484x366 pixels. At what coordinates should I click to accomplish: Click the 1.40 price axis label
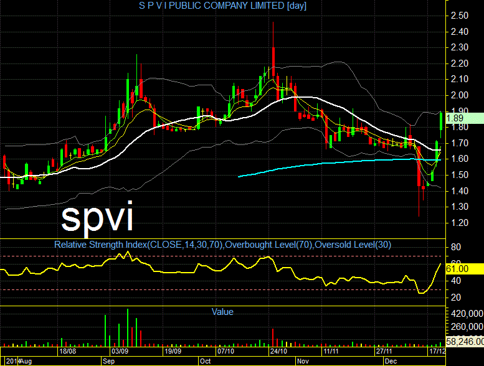coord(460,191)
